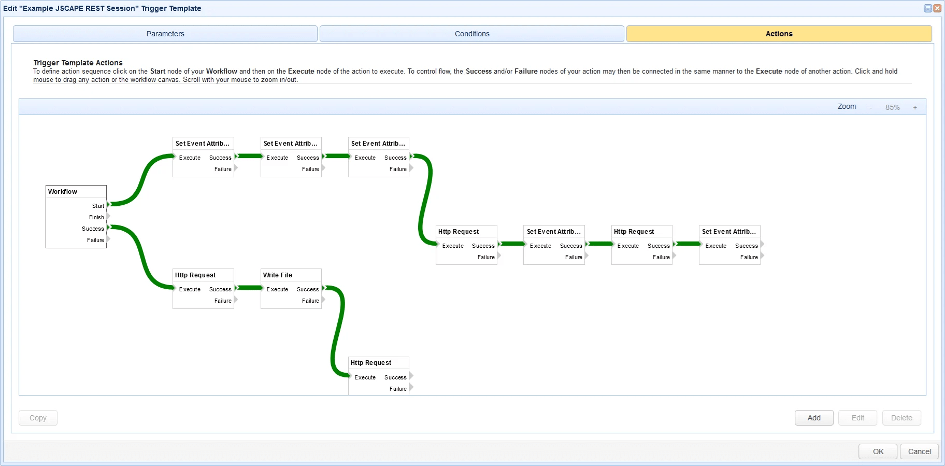The height and width of the screenshot is (466, 945).
Task: Zoom in with the plus control
Action: pyautogui.click(x=915, y=107)
